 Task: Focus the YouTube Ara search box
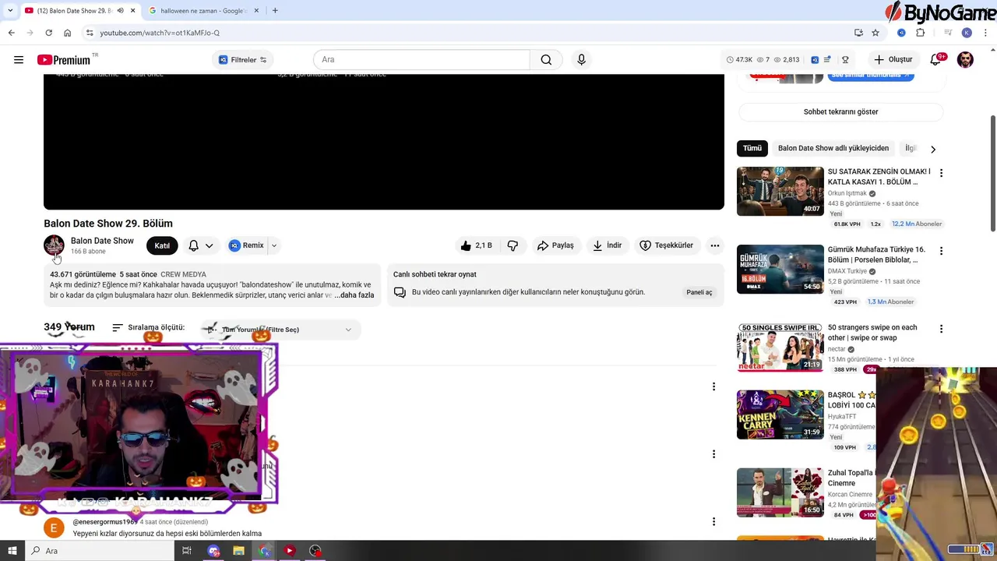coord(421,60)
